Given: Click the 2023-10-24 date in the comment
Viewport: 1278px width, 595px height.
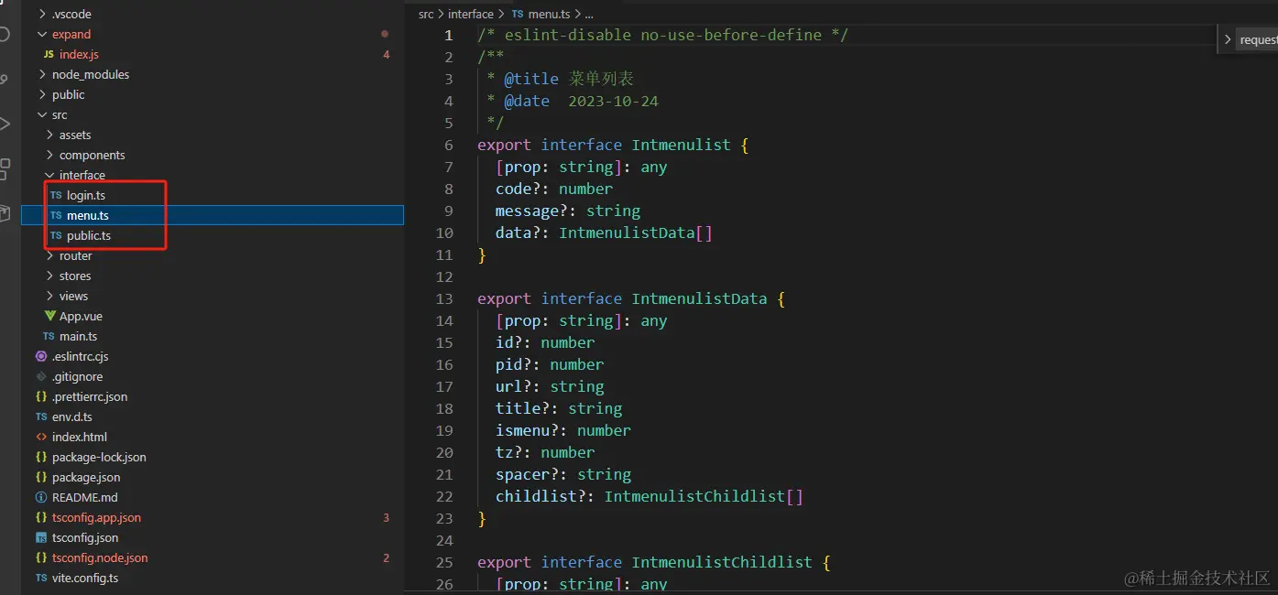Looking at the screenshot, I should coord(613,102).
